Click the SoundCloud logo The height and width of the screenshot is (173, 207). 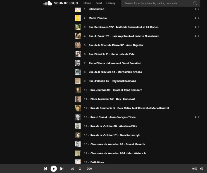point(60,3)
